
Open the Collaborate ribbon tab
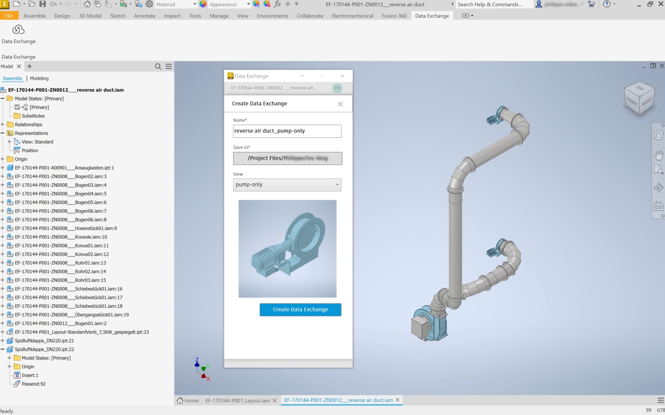(310, 16)
